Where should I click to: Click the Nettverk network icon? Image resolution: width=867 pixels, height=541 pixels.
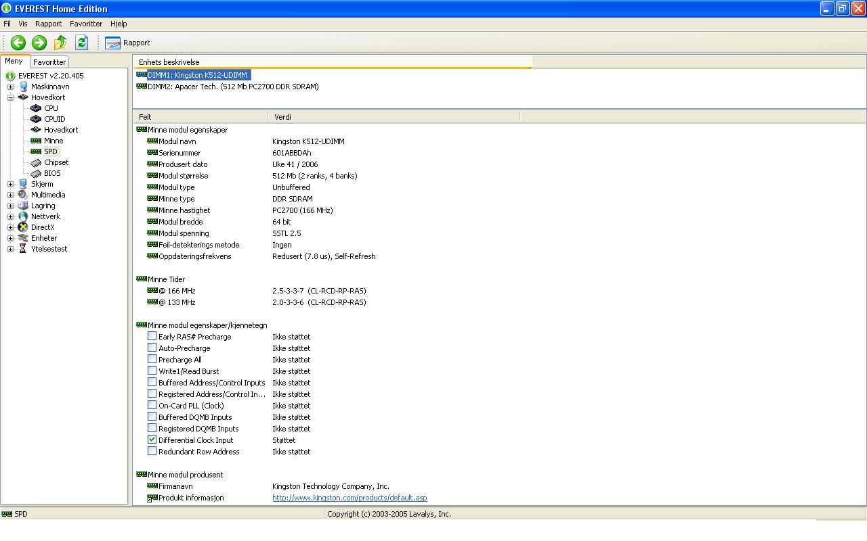coord(23,216)
